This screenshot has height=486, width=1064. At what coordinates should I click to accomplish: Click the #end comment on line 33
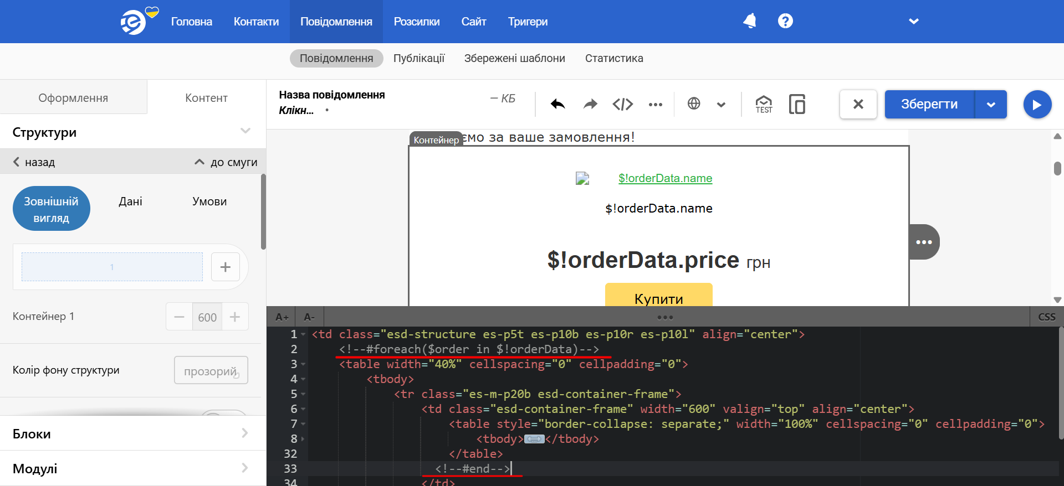[x=473, y=469]
